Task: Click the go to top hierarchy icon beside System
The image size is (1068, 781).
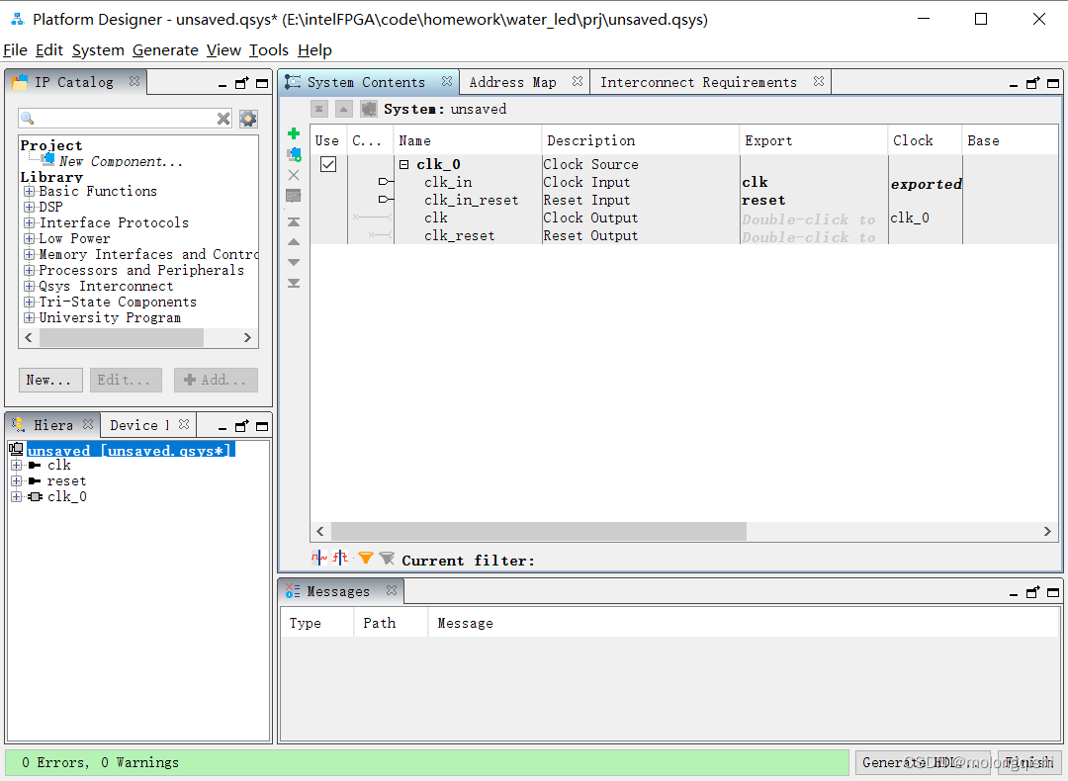Action: [x=319, y=109]
